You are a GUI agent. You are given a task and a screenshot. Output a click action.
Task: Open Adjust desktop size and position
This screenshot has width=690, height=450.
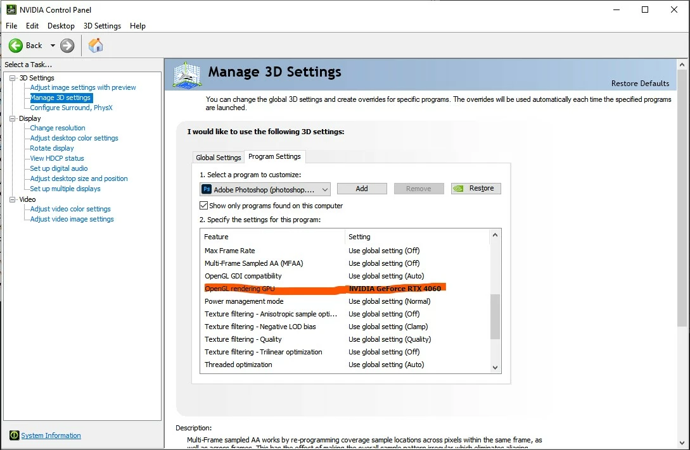79,178
